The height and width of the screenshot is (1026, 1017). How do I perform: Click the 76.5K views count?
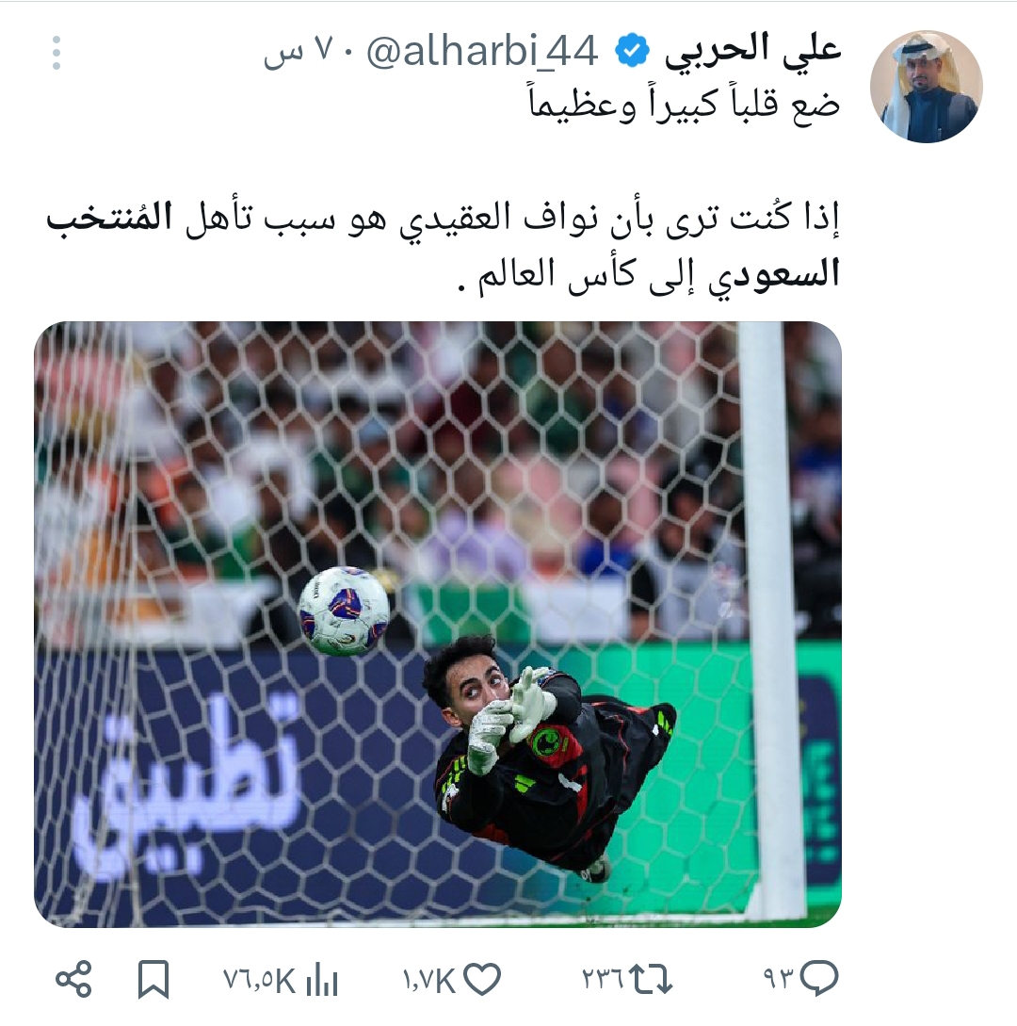pos(260,980)
